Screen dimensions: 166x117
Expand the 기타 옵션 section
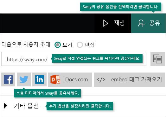(21, 106)
